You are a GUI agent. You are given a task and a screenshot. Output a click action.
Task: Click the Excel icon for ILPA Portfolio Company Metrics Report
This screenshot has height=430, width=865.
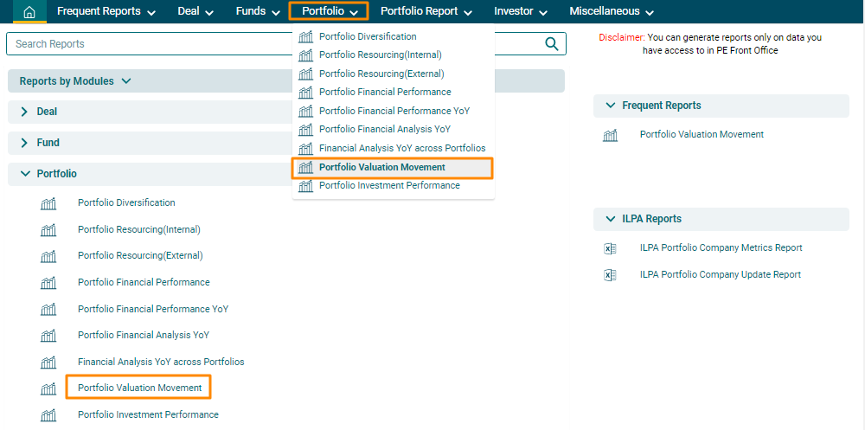click(x=610, y=248)
